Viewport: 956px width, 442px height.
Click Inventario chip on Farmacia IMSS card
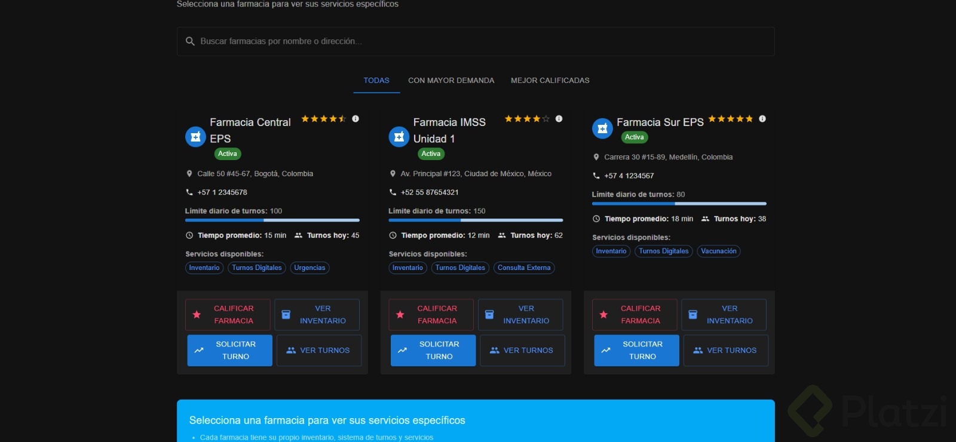tap(408, 268)
